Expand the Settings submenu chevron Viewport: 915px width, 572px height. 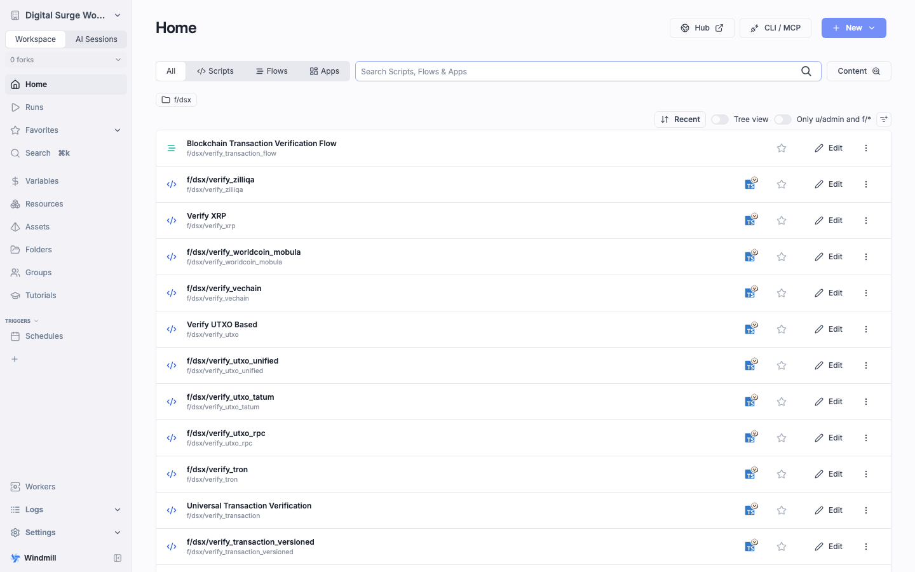tap(118, 533)
